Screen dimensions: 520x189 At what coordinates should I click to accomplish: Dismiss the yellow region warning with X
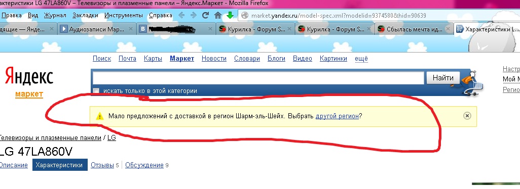(x=467, y=116)
